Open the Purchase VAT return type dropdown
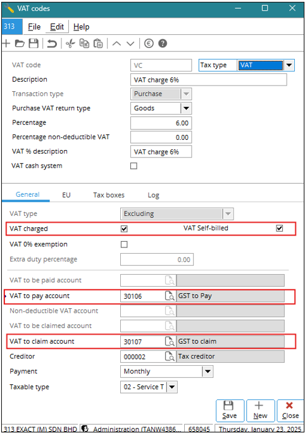305x433 pixels. click(186, 108)
